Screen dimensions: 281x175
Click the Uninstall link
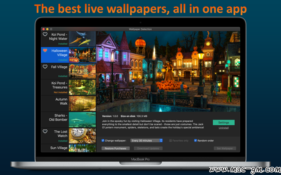click(224, 128)
